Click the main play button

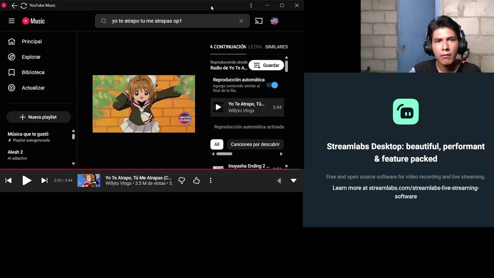point(27,180)
